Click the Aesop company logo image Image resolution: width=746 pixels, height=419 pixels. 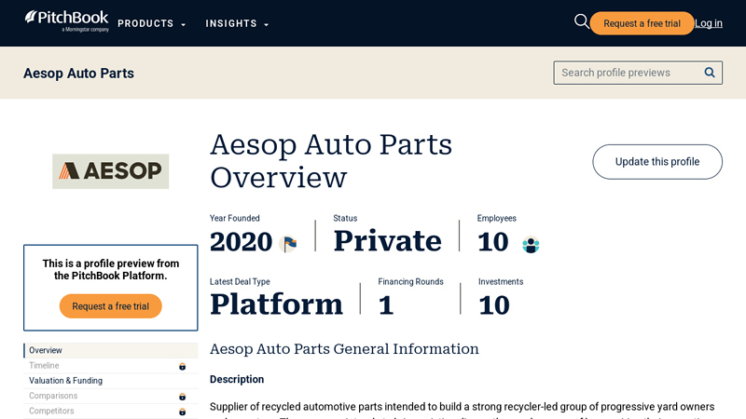click(x=110, y=171)
